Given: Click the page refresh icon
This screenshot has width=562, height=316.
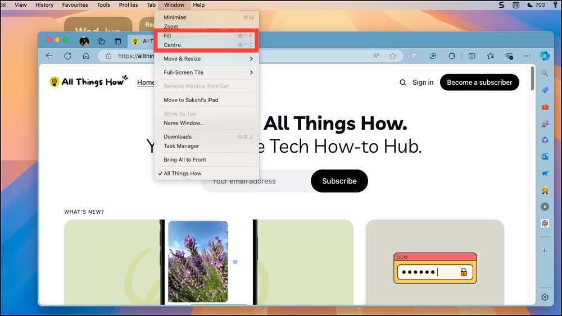Looking at the screenshot, I should [x=67, y=56].
